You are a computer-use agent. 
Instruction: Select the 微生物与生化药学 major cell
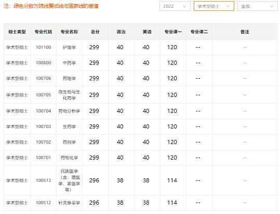coord(69,95)
